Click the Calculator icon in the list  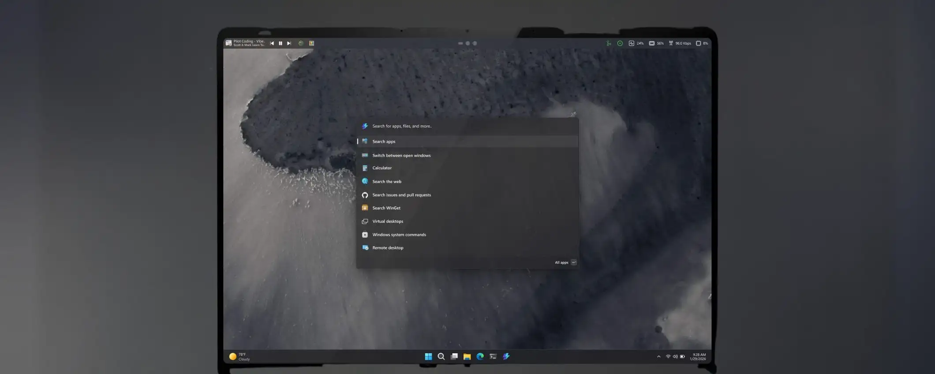click(365, 168)
